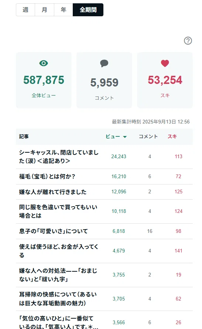This screenshot has height=329, width=202.
Task: Click view count 16,210
Action: pyautogui.click(x=119, y=176)
